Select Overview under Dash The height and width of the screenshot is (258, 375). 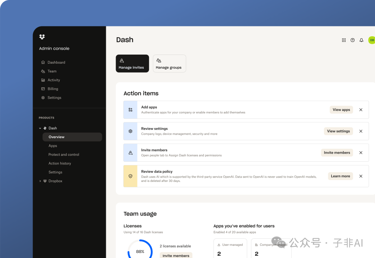(x=72, y=137)
